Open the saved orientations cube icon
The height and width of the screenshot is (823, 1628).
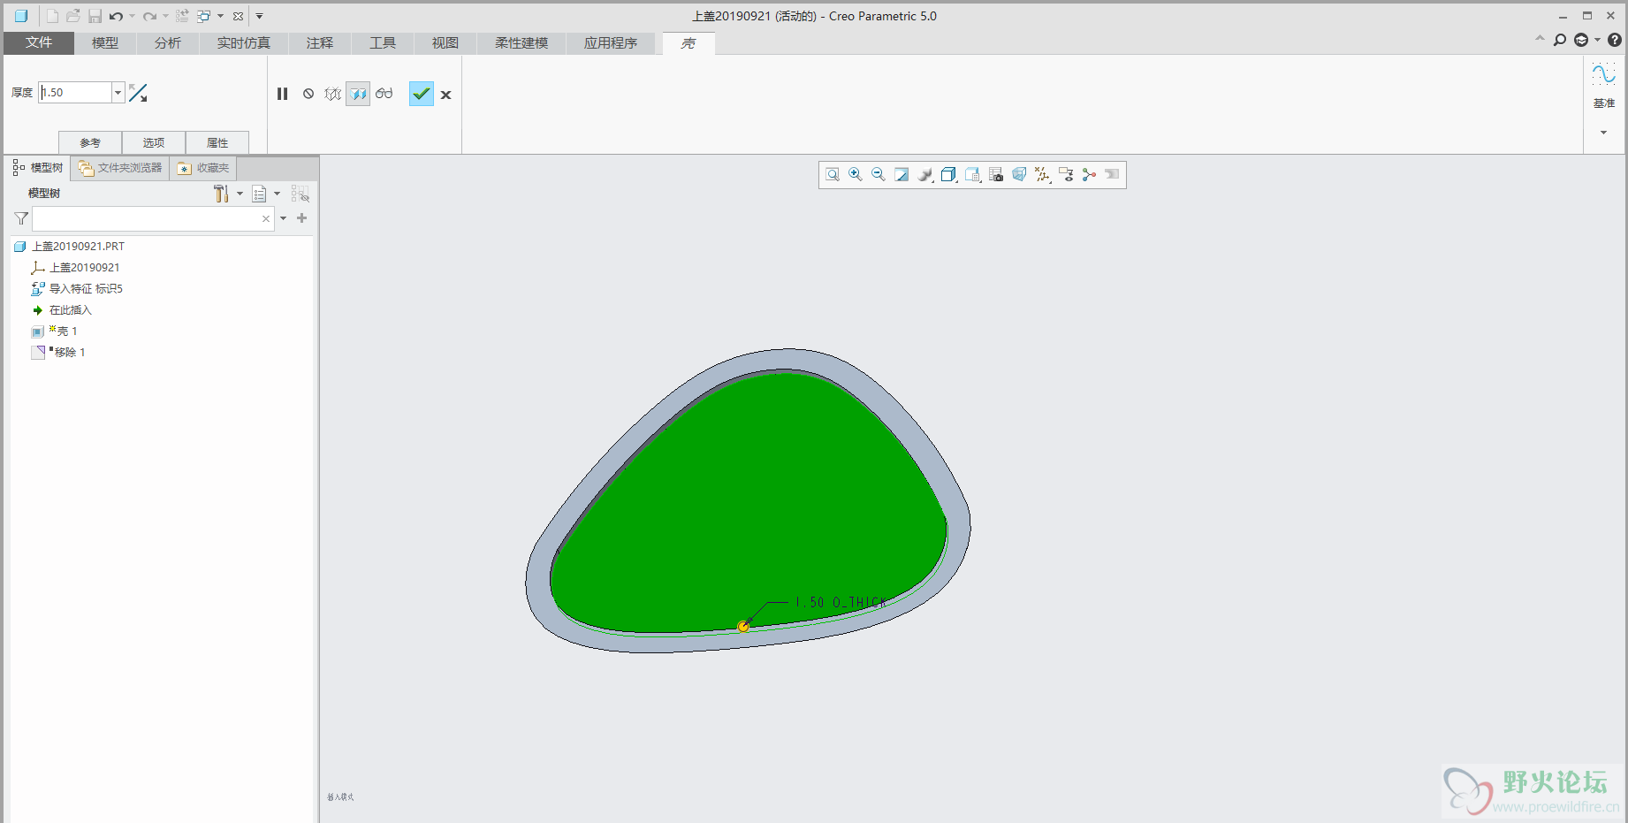click(x=949, y=175)
